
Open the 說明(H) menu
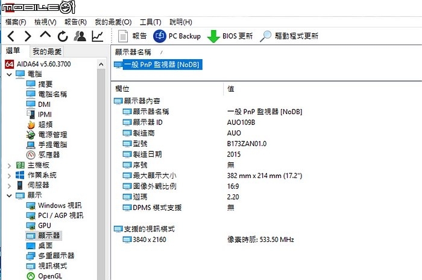pyautogui.click(x=181, y=22)
